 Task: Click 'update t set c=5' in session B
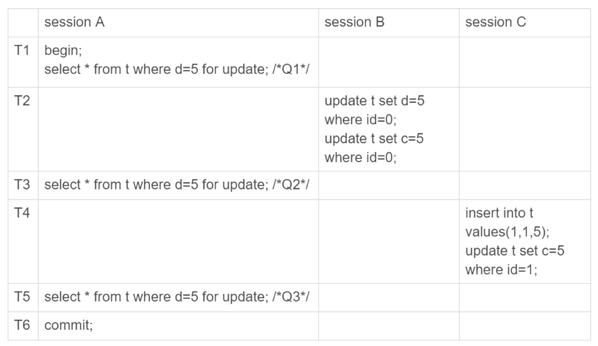374,139
